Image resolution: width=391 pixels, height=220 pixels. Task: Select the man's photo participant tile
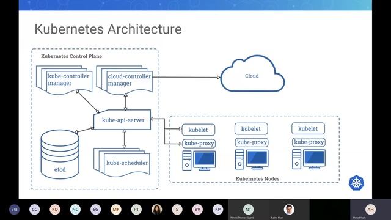tap(289, 210)
